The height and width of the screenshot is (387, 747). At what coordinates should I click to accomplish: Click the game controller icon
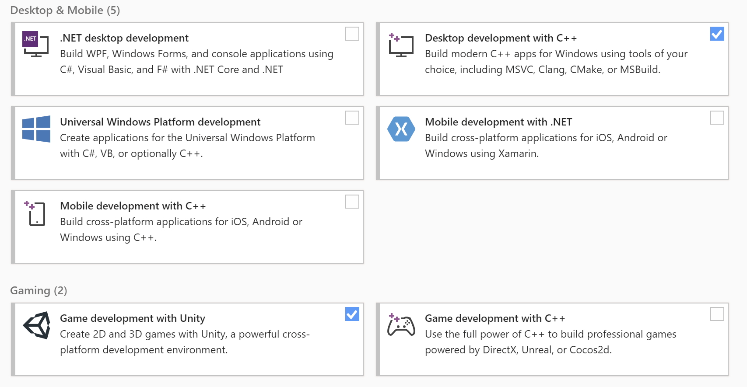click(x=401, y=325)
